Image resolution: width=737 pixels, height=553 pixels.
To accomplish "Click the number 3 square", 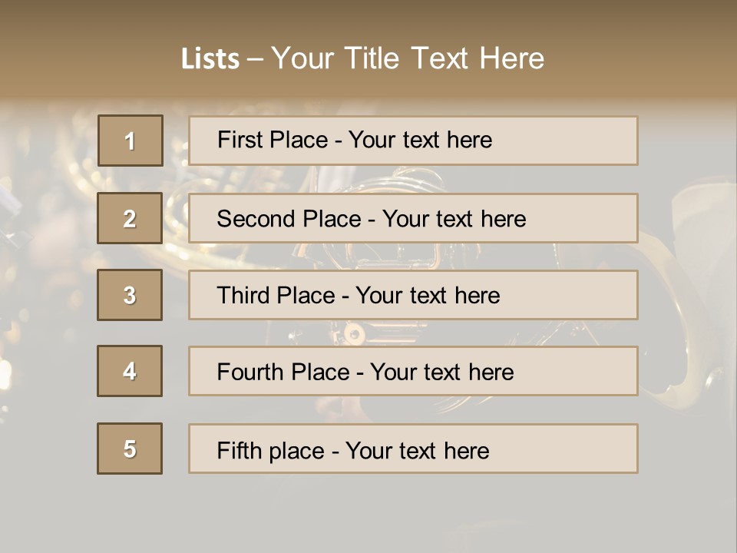I will coord(130,295).
